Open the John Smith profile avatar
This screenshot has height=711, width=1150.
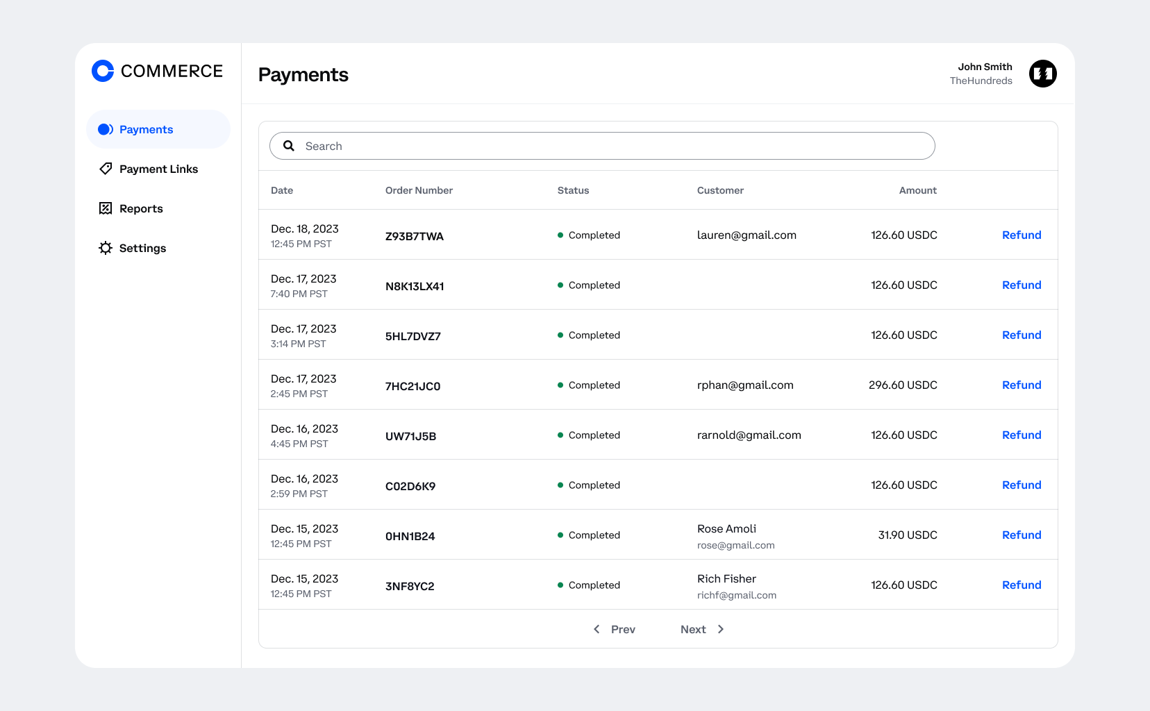(1042, 73)
